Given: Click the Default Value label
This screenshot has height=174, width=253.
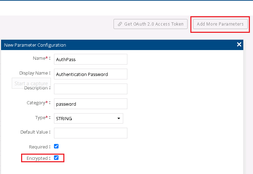Looking at the screenshot, I should (x=34, y=132).
